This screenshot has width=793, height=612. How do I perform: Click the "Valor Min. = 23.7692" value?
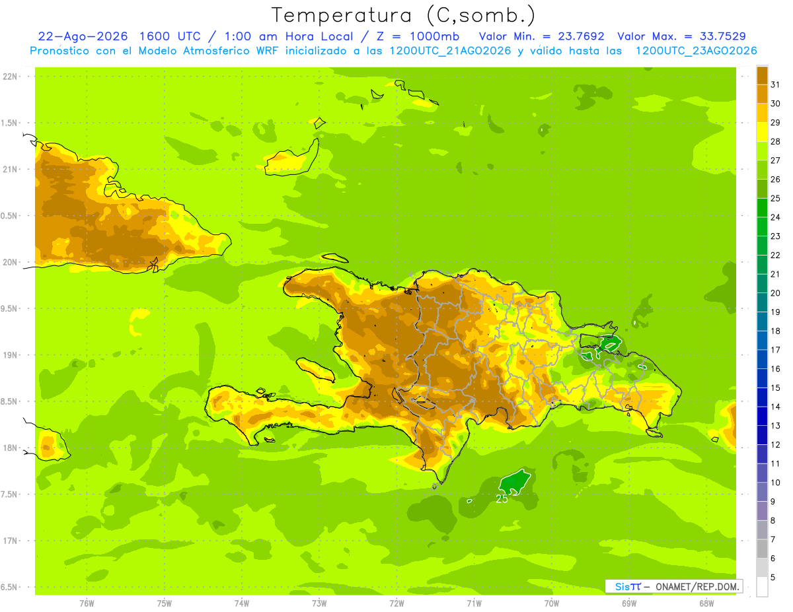click(x=542, y=36)
